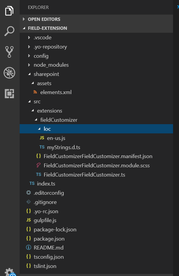The image size is (179, 276).
Task: Select the node_modules folder name
Action: (51, 65)
